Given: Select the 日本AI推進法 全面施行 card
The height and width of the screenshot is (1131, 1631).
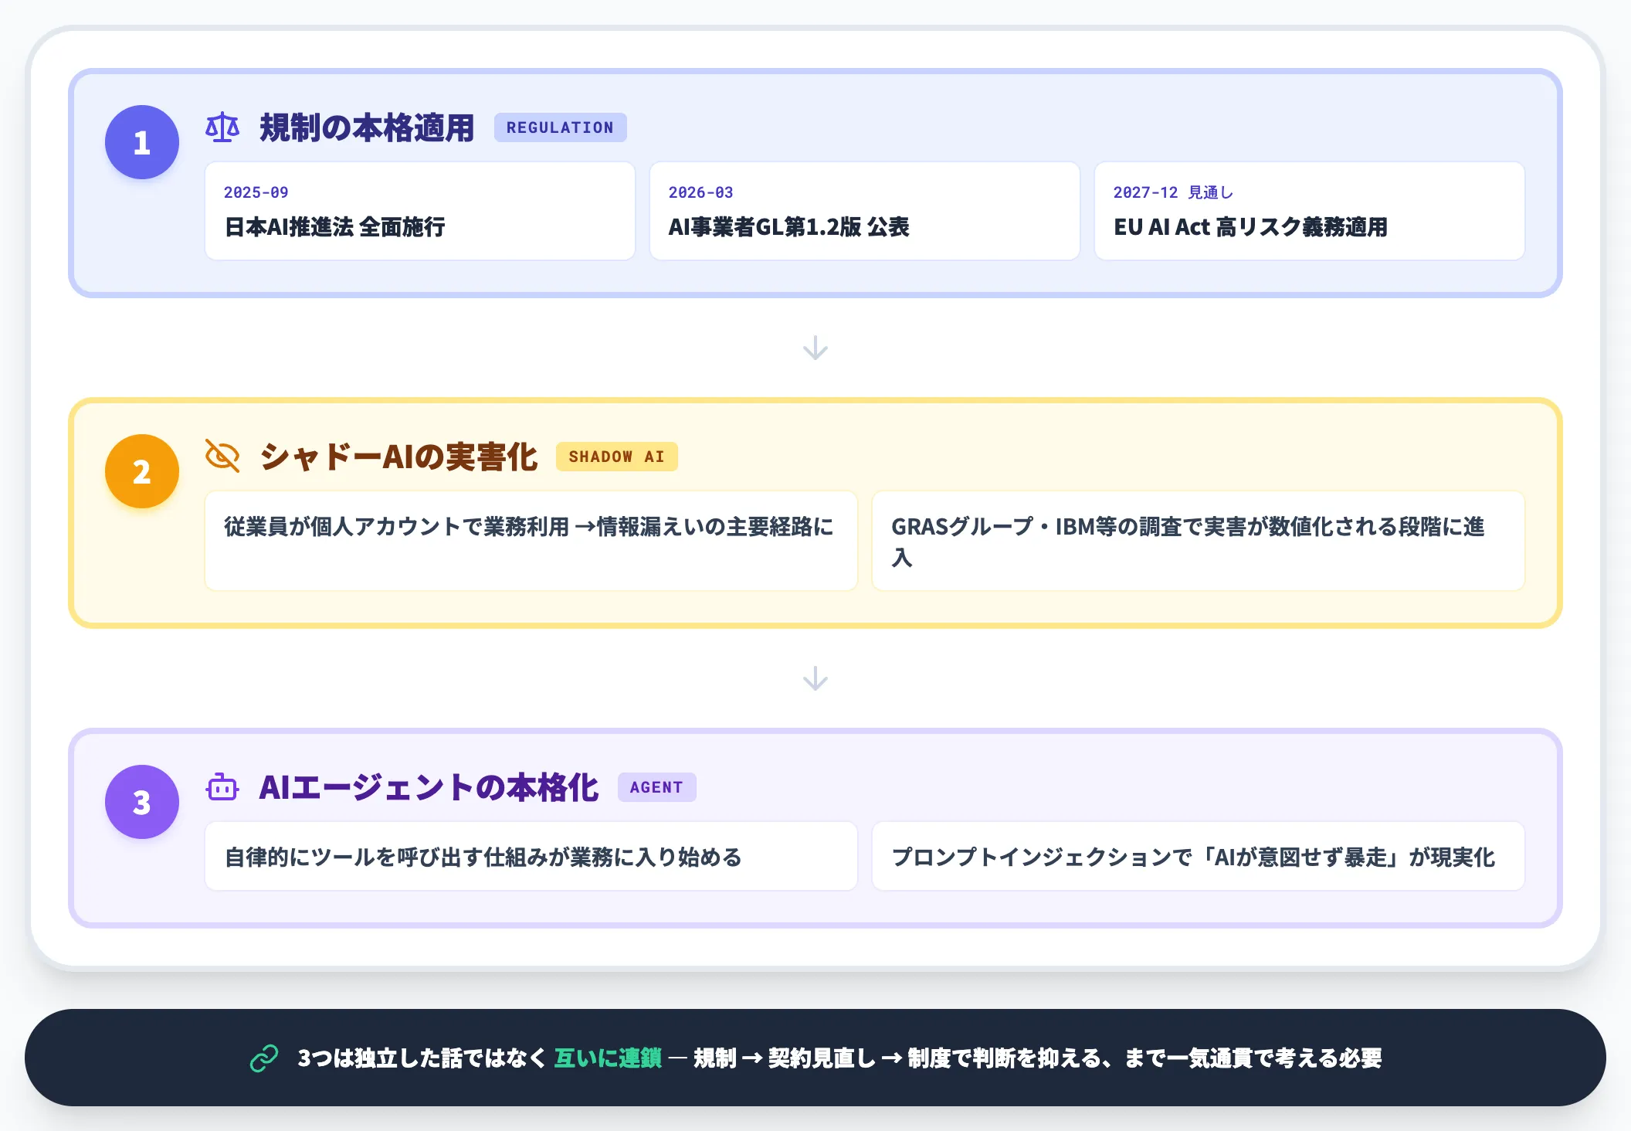Looking at the screenshot, I should coord(420,211).
